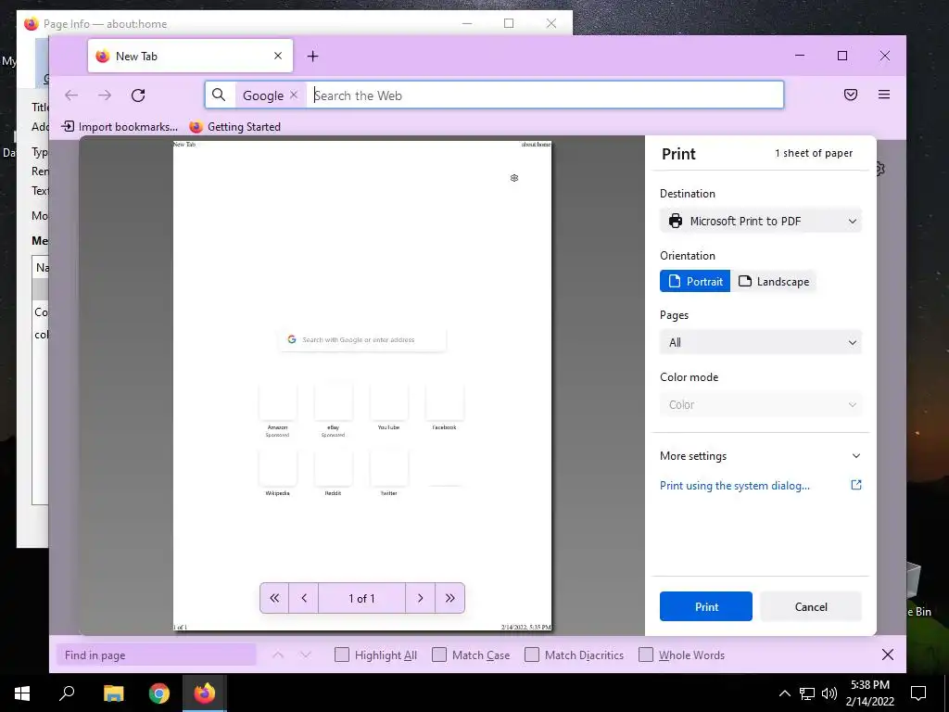949x712 pixels.
Task: Open Google Chrome from the taskbar
Action: (x=159, y=693)
